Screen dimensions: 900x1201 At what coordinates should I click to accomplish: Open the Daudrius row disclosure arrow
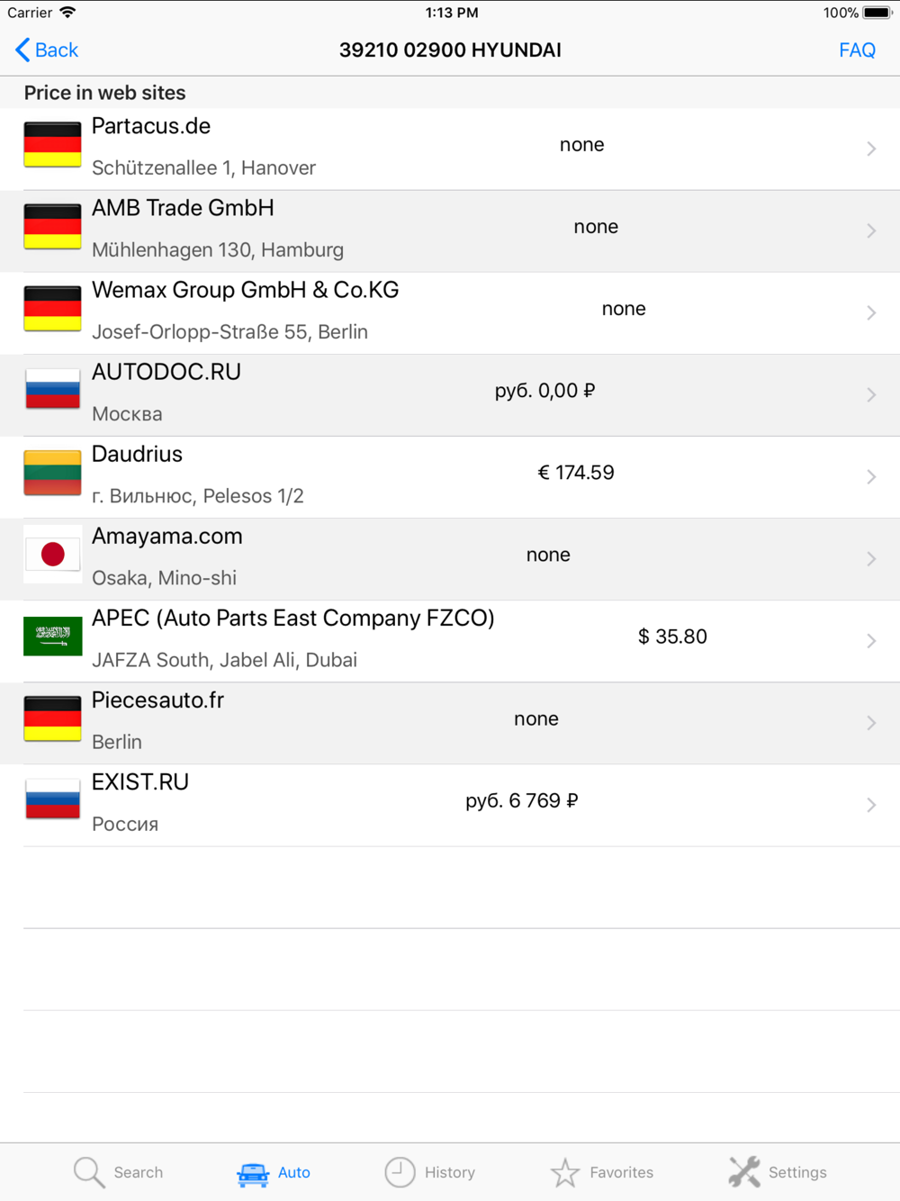871,477
